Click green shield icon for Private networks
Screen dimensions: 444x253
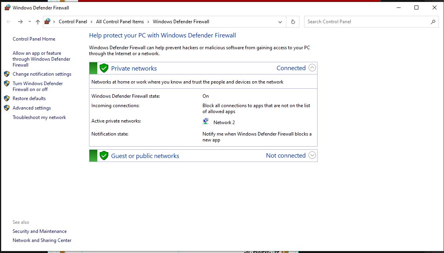tap(104, 68)
